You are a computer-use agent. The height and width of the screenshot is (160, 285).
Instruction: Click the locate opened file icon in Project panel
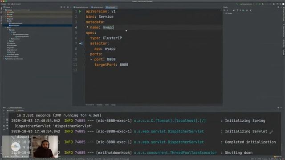tap(61, 7)
